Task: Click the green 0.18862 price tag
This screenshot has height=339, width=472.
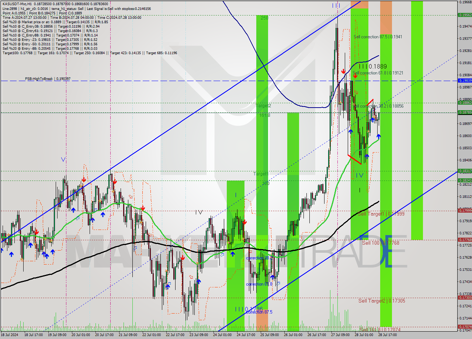Action: click(x=465, y=103)
